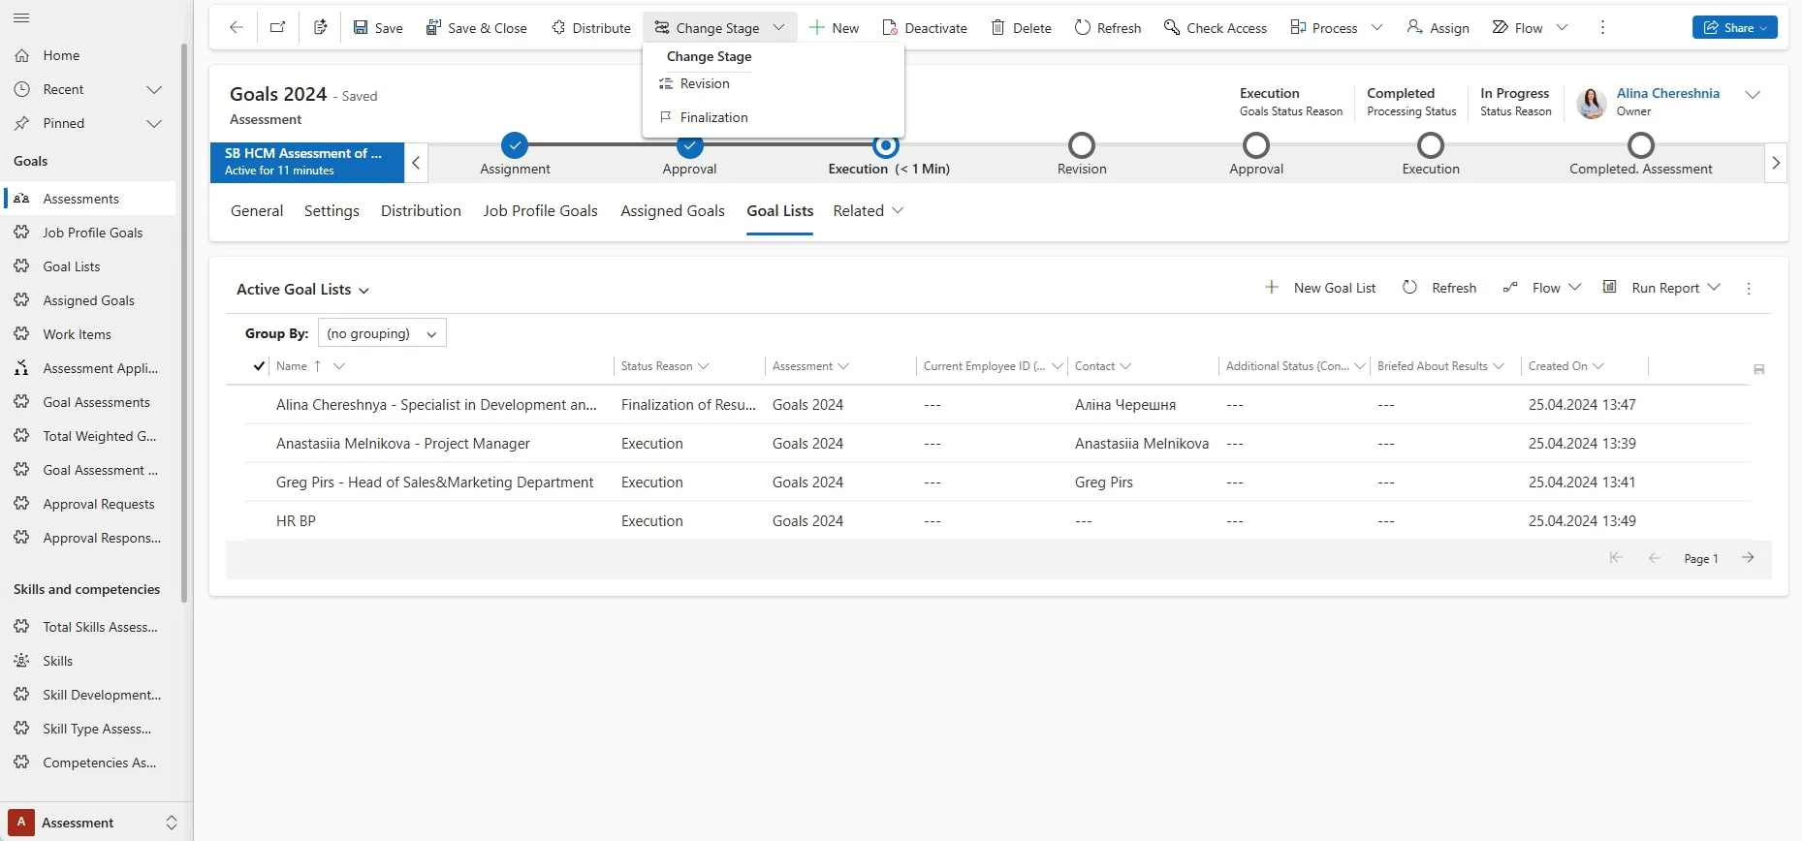This screenshot has height=841, width=1802.
Task: Click the New Goal List button
Action: (x=1320, y=288)
